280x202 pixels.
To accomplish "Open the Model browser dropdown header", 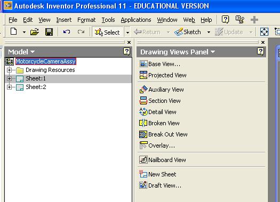I will coord(21,52).
